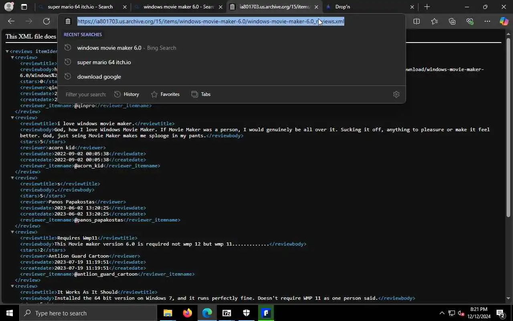Close the Drop'n tab
Viewport: 513px width, 321px height.
pos(412,7)
